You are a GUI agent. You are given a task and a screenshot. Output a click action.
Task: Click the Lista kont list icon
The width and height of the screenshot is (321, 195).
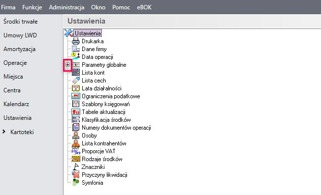click(x=76, y=73)
